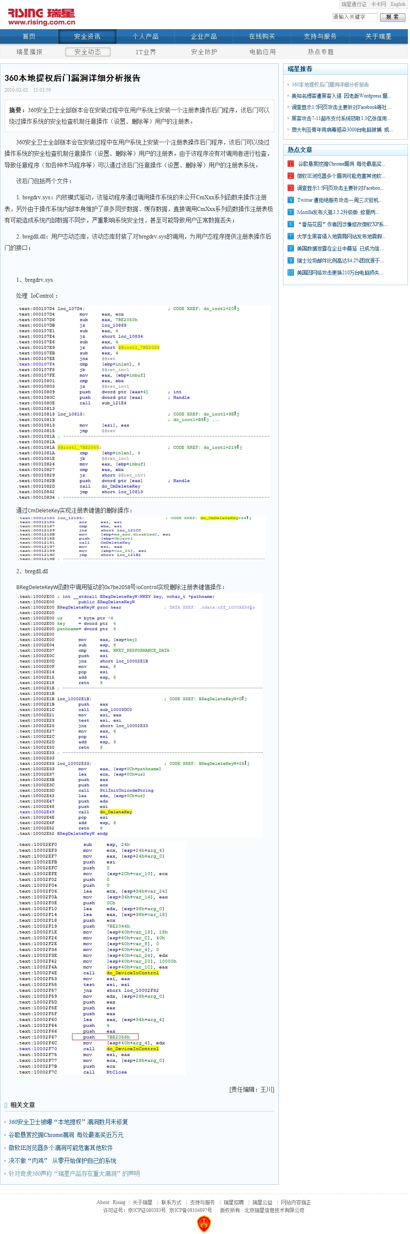410x1234 pixels.
Task: Open recommended link 360本地提权后门漏洞详细分析报告
Action: pyautogui.click(x=330, y=85)
